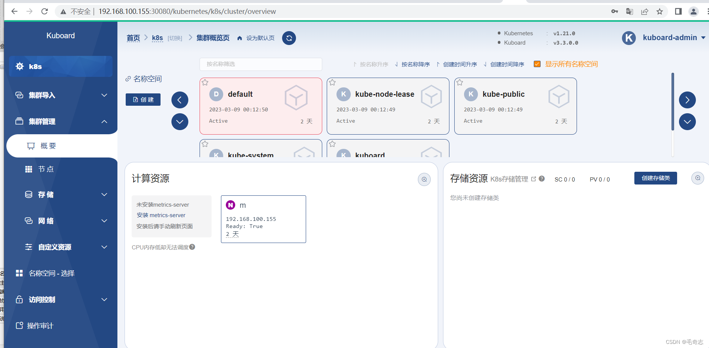
Task: Bookmark this page with the star icon
Action: point(659,11)
